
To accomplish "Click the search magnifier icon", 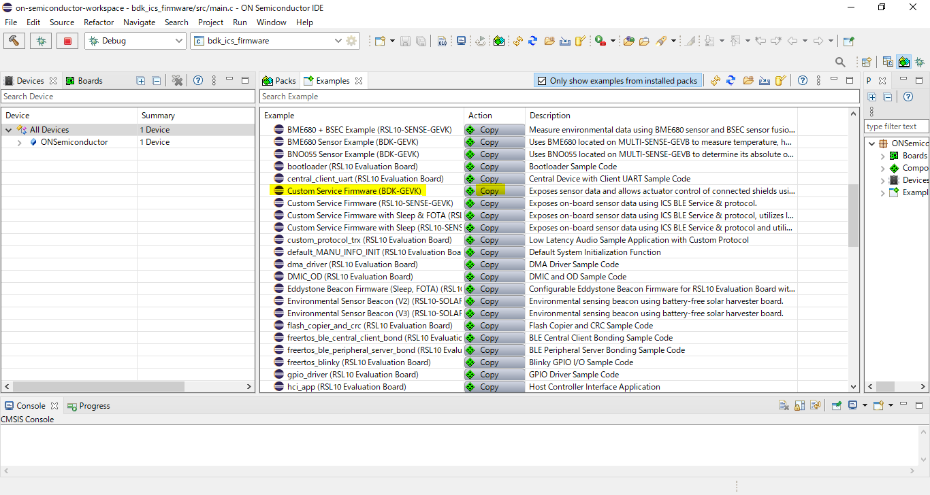I will coord(840,62).
